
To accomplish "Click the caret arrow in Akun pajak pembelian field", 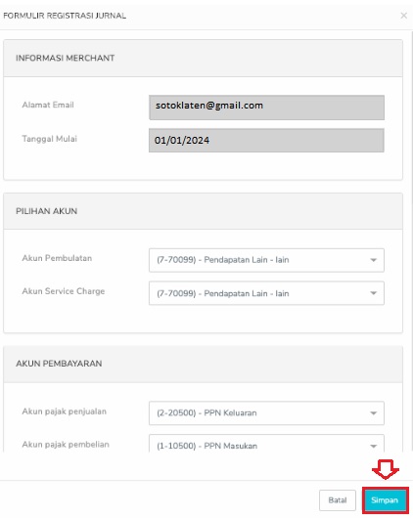I will [x=373, y=446].
